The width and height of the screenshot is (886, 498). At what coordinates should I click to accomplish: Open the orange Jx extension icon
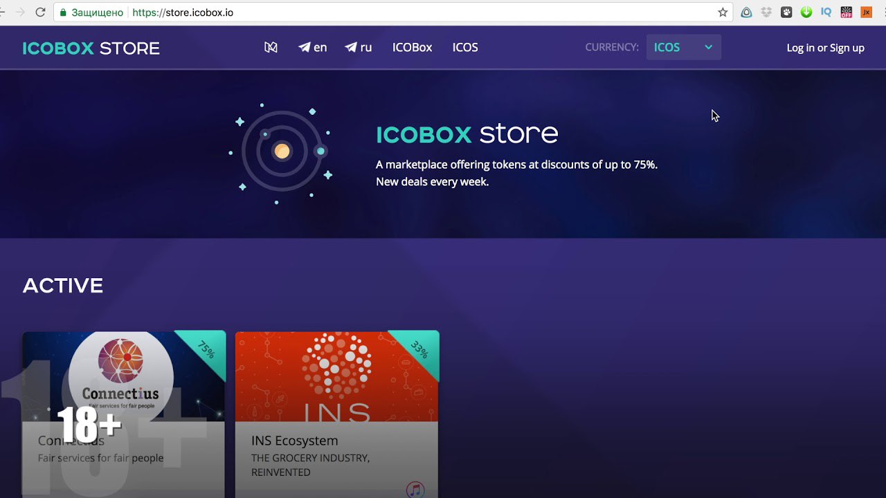[x=866, y=12]
